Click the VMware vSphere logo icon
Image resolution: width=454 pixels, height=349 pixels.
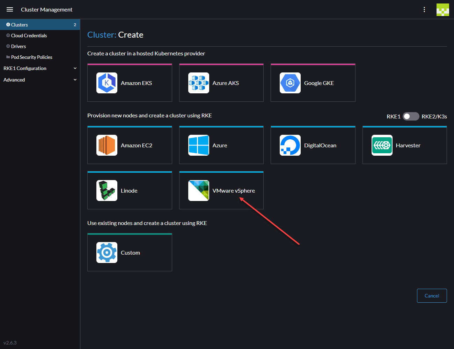199,191
